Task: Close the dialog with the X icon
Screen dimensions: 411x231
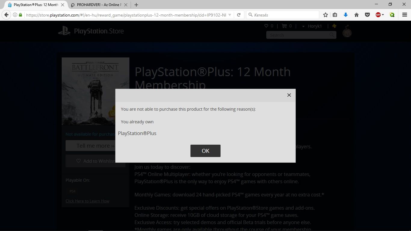Action: pos(289,95)
